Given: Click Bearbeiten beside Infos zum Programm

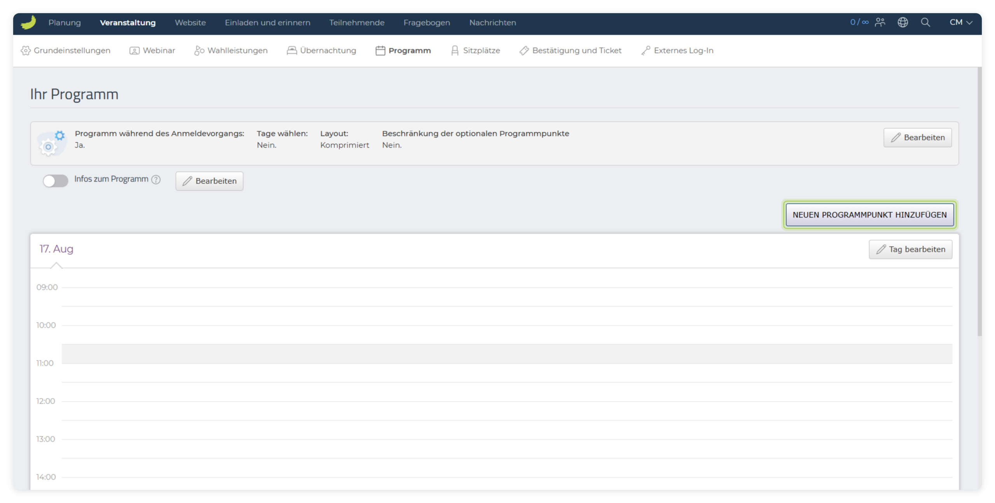Looking at the screenshot, I should (209, 181).
